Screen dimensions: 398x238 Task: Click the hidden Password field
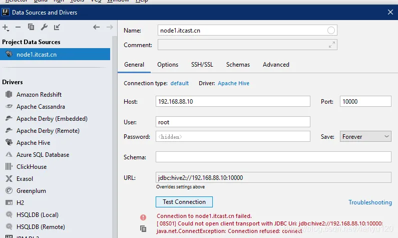pos(233,137)
